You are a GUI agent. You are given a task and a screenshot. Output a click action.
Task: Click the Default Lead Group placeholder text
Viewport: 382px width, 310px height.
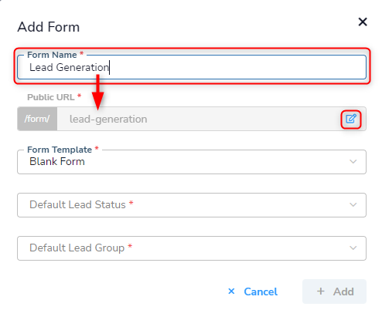coord(77,248)
